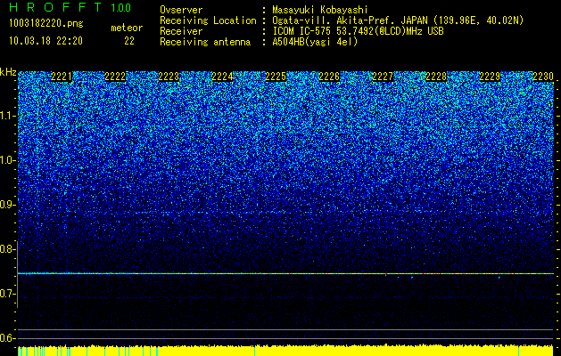This screenshot has height=356, width=561.
Task: Click the timestamp 10.03.18 22:20
Action: 45,41
